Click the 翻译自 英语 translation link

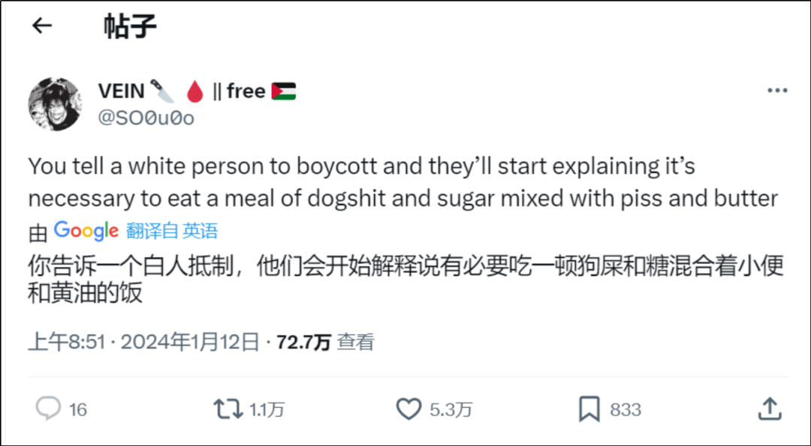(x=172, y=231)
